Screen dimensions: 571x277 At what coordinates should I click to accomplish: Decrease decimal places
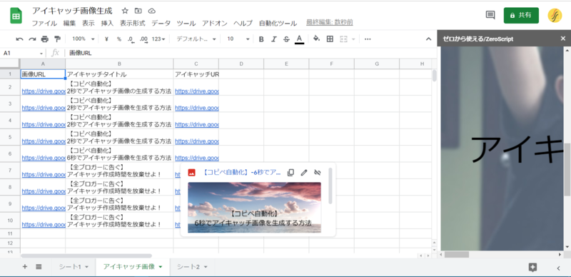tap(131, 39)
